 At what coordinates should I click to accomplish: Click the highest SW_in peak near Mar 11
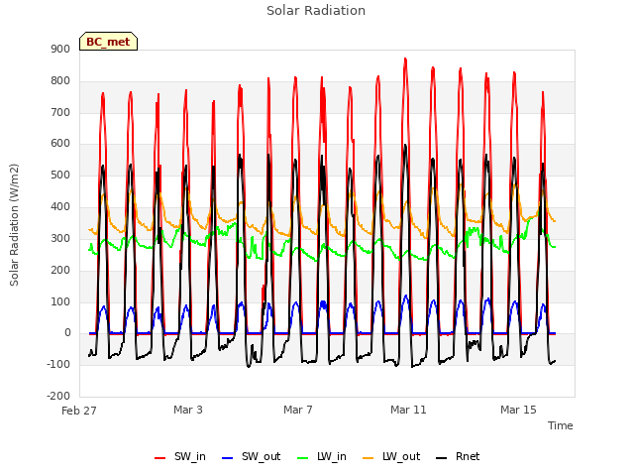(x=405, y=59)
